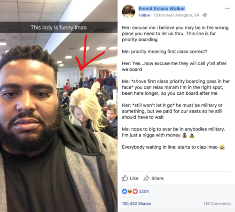Click the red heart love reaction icon

pos(135,191)
